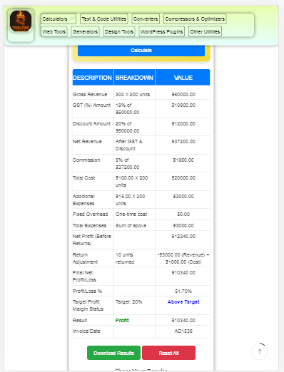Viewport: 284px width, 372px height.
Task: Select the return adjustment value cell
Action: tap(183, 258)
